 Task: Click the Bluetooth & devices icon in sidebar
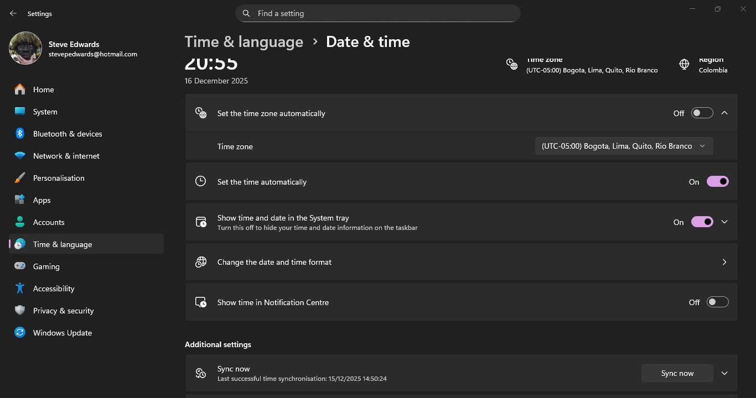tap(20, 134)
